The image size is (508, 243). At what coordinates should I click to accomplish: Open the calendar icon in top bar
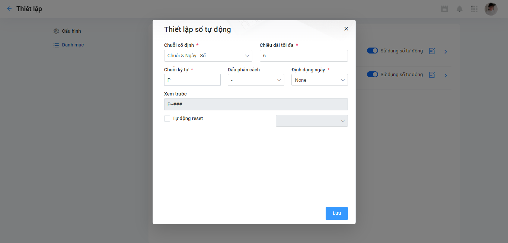click(444, 9)
